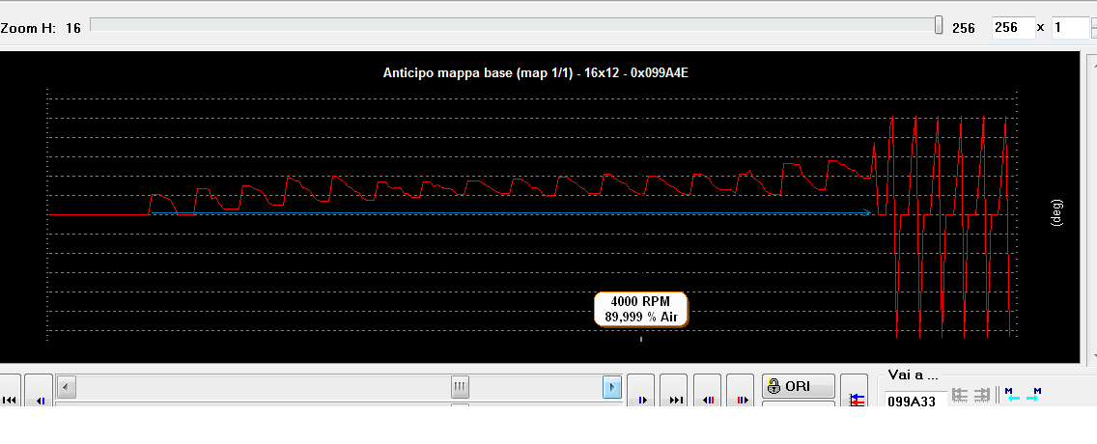1097x444 pixels.
Task: Click the horizontal scrollbar right arrow
Action: pyautogui.click(x=612, y=386)
